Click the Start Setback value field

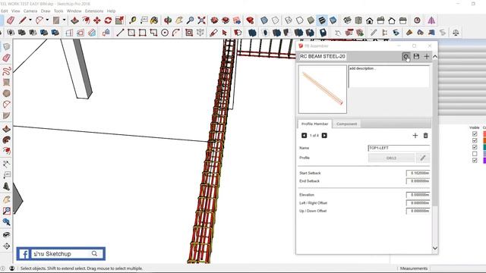pyautogui.click(x=418, y=173)
